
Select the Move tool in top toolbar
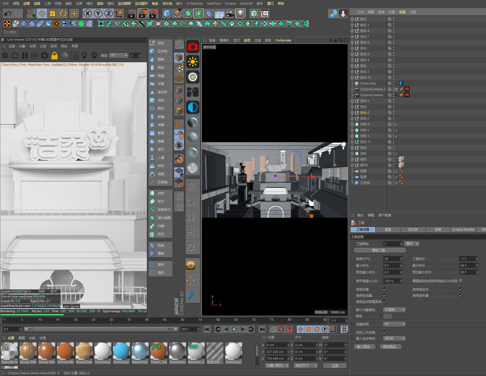tap(42, 13)
